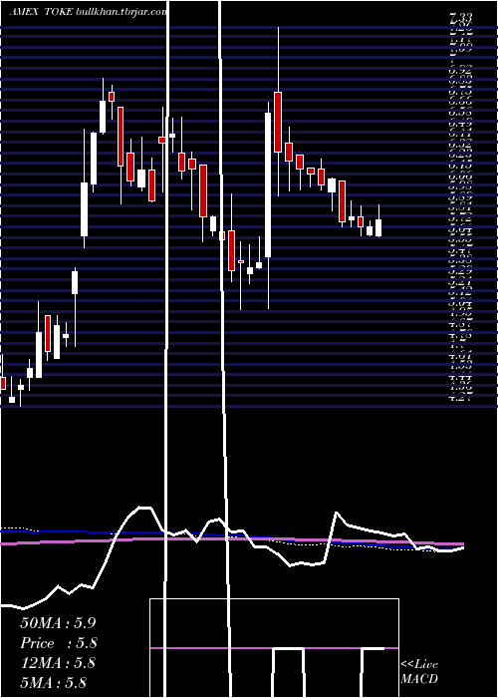The height and width of the screenshot is (698, 498).
Task: Select the last white candlestick on the right
Action: coord(378,220)
